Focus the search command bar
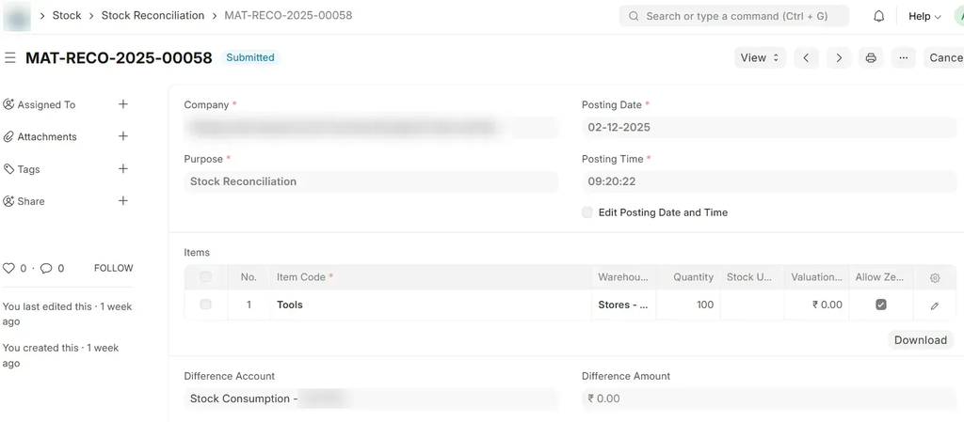The height and width of the screenshot is (422, 964). (x=733, y=16)
